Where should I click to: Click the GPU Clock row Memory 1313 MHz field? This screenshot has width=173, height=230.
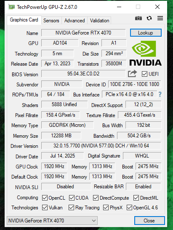(102, 166)
